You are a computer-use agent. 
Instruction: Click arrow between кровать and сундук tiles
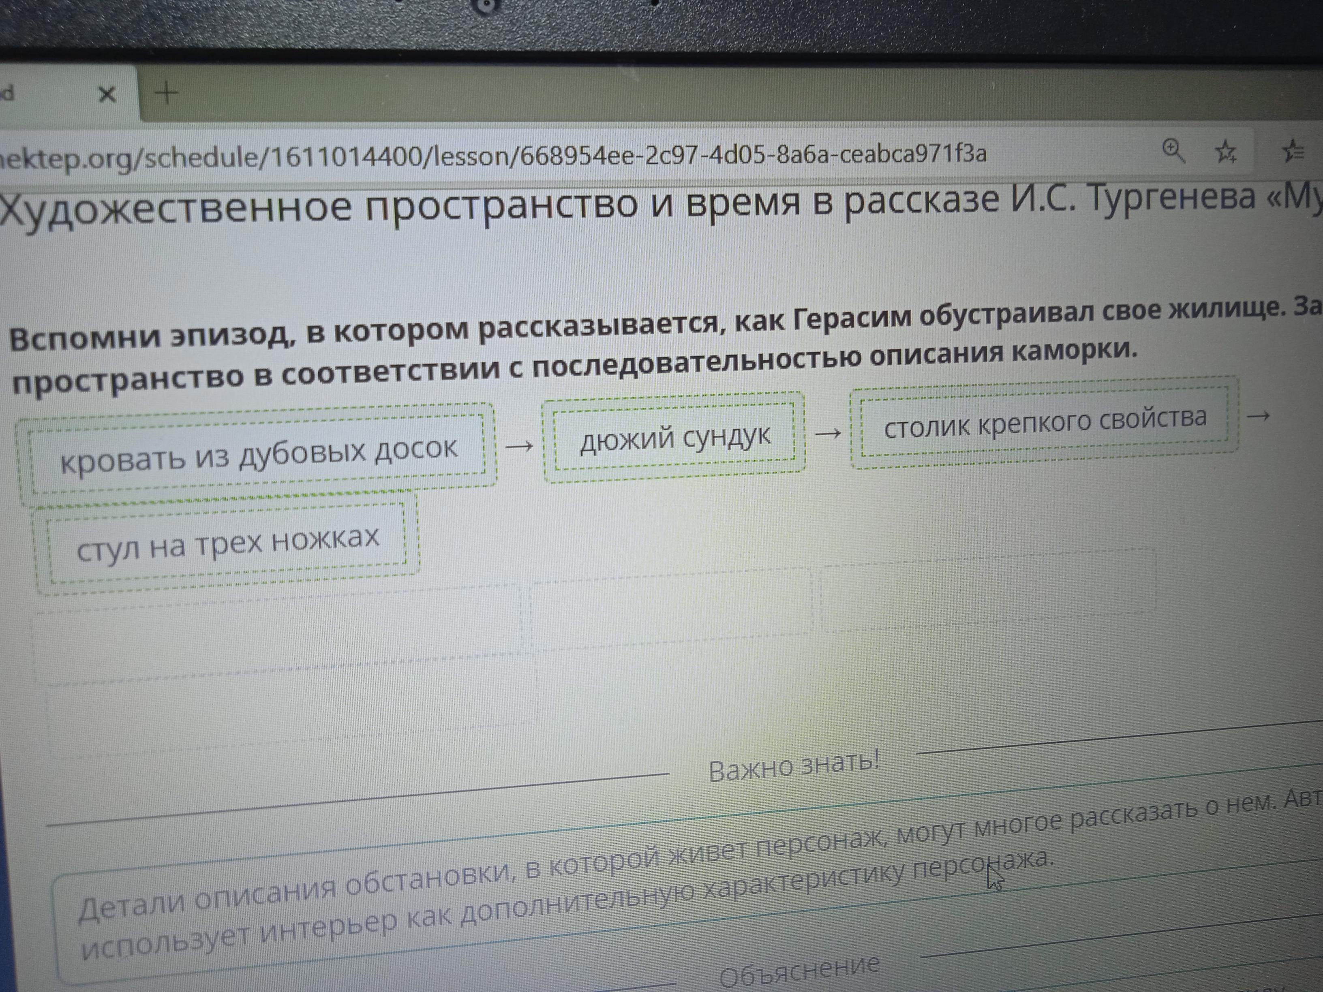(519, 445)
